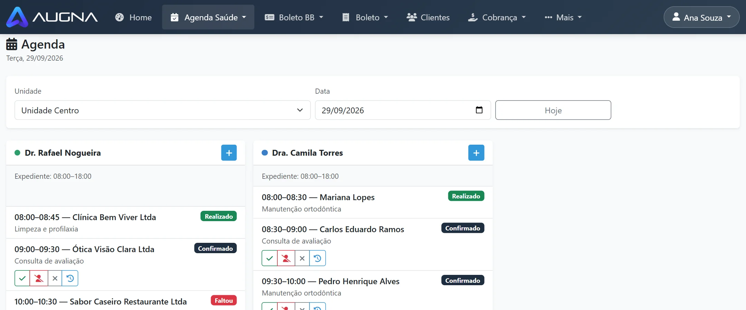The height and width of the screenshot is (310, 746).
Task: Open Agenda Saúde menu
Action: click(208, 17)
